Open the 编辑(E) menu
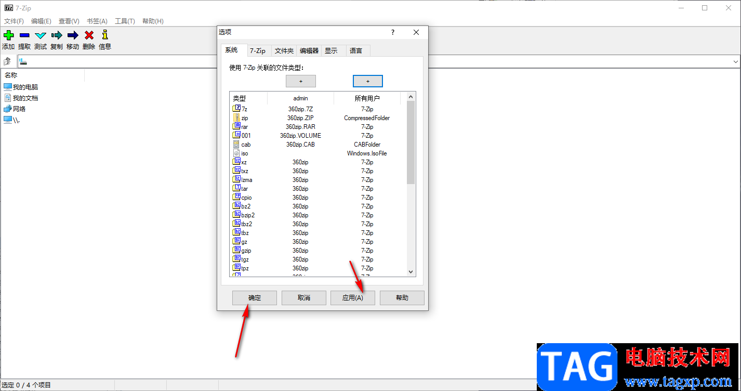Image resolution: width=741 pixels, height=391 pixels. [41, 21]
